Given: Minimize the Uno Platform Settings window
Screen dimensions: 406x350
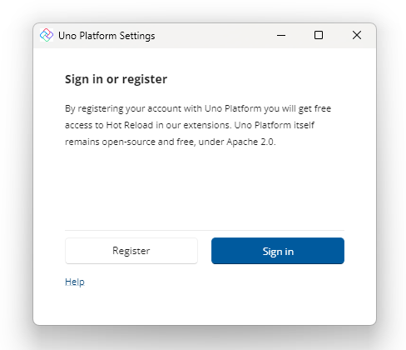Looking at the screenshot, I should point(281,35).
